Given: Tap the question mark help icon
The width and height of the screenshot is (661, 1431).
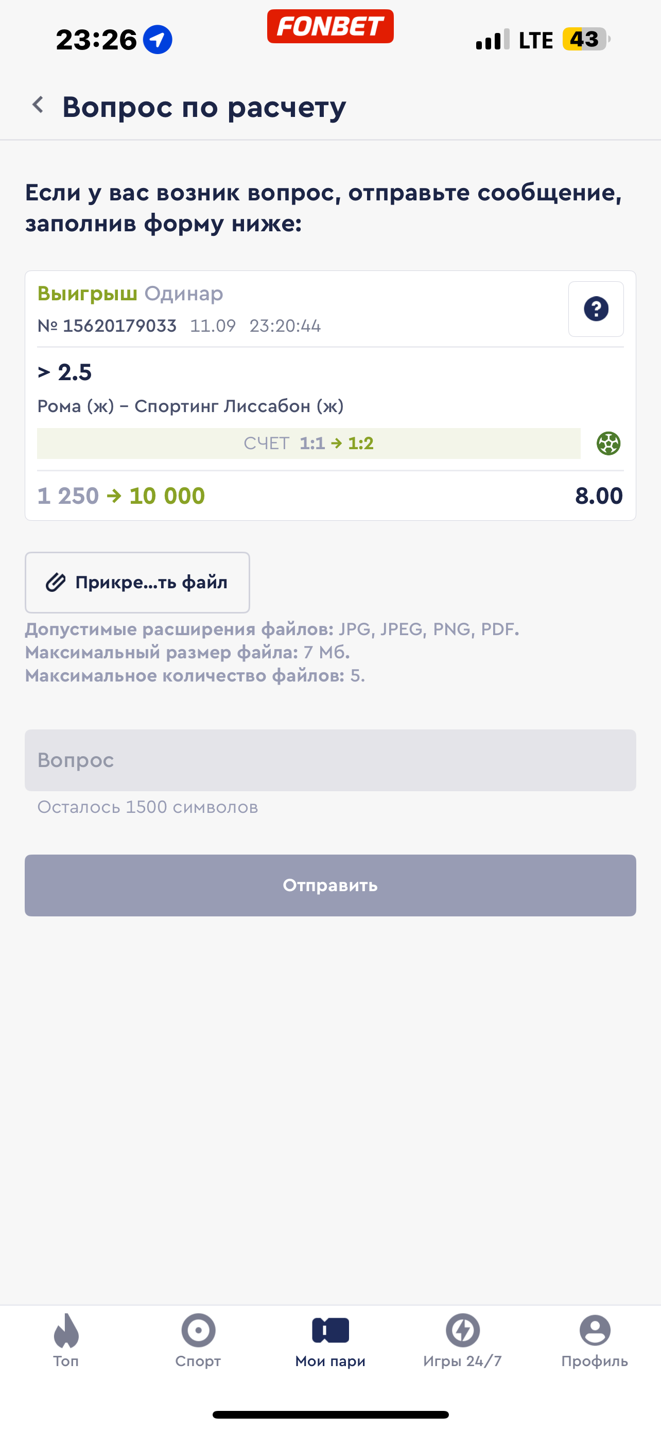Looking at the screenshot, I should point(596,309).
